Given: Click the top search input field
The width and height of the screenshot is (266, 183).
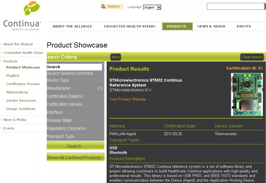Looking at the screenshot, I should pyautogui.click(x=236, y=6).
